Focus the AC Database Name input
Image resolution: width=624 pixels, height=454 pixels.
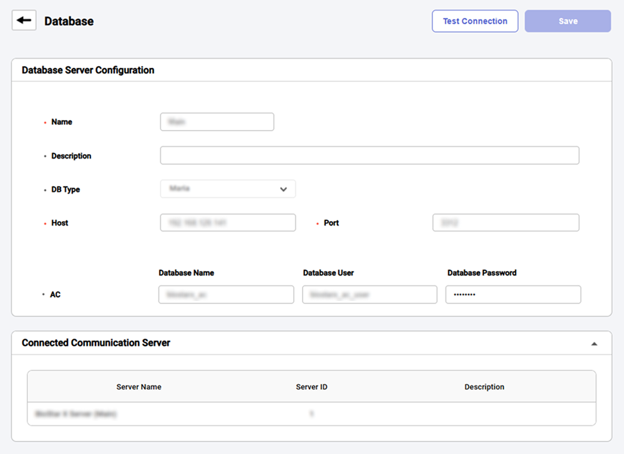(x=226, y=295)
